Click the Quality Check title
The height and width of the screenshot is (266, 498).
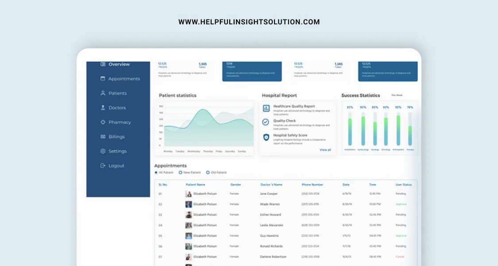point(285,121)
